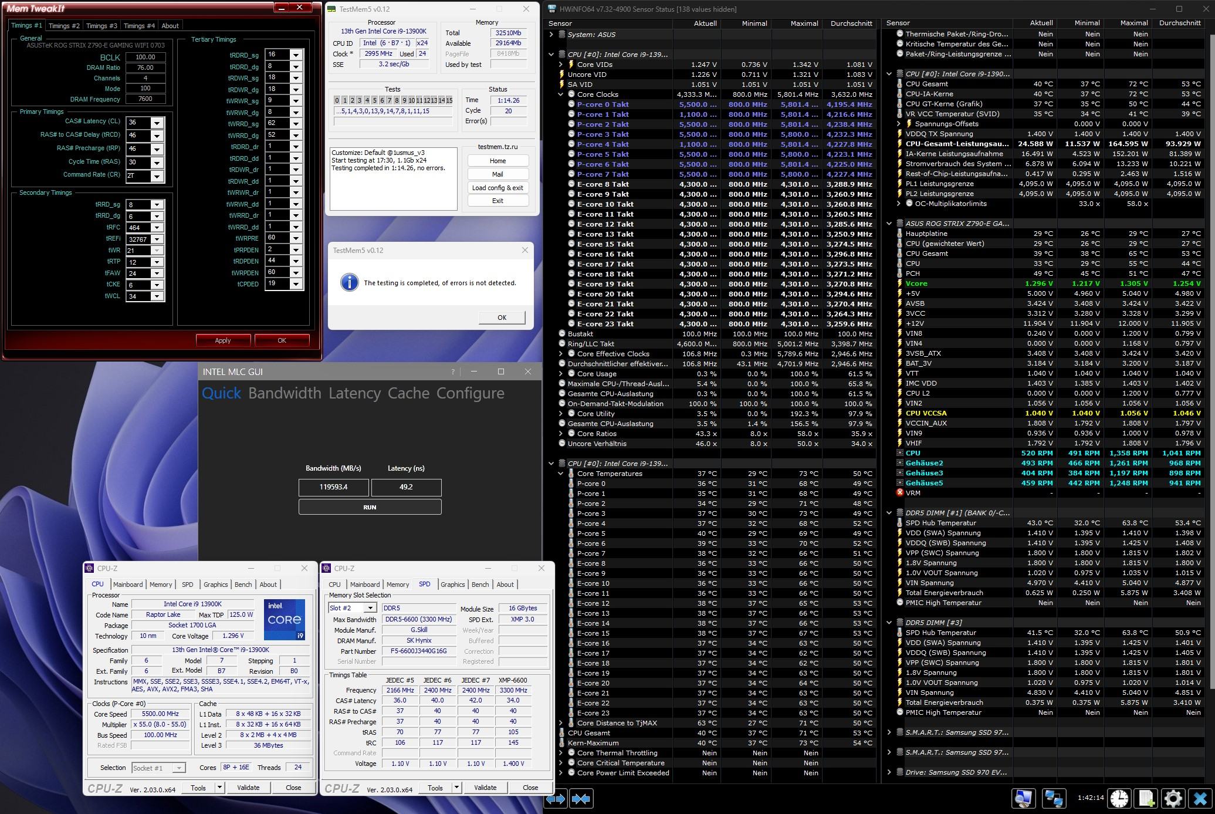Expand the System: ASUS sensor group
1215x814 pixels.
tap(551, 35)
